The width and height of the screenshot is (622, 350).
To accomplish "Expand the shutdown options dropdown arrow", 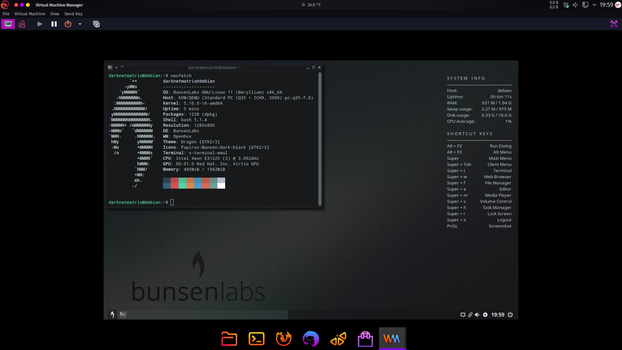I will tap(80, 24).
